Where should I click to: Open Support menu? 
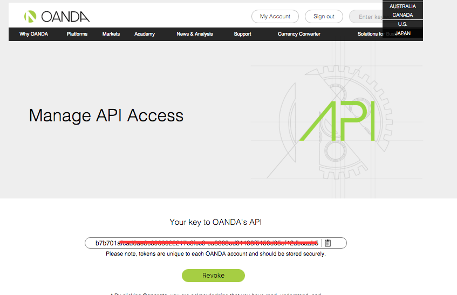(x=242, y=34)
